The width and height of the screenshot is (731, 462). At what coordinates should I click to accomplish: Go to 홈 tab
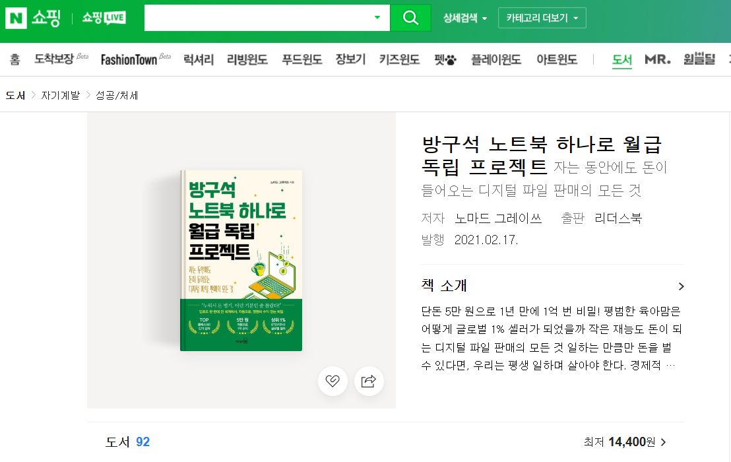15,59
